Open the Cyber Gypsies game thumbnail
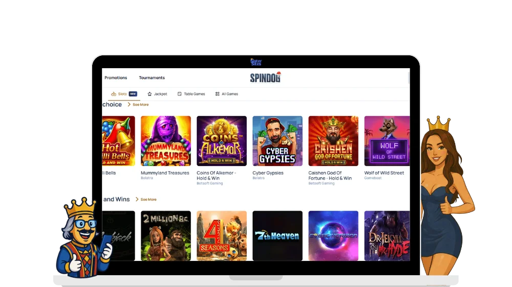 coord(278,141)
